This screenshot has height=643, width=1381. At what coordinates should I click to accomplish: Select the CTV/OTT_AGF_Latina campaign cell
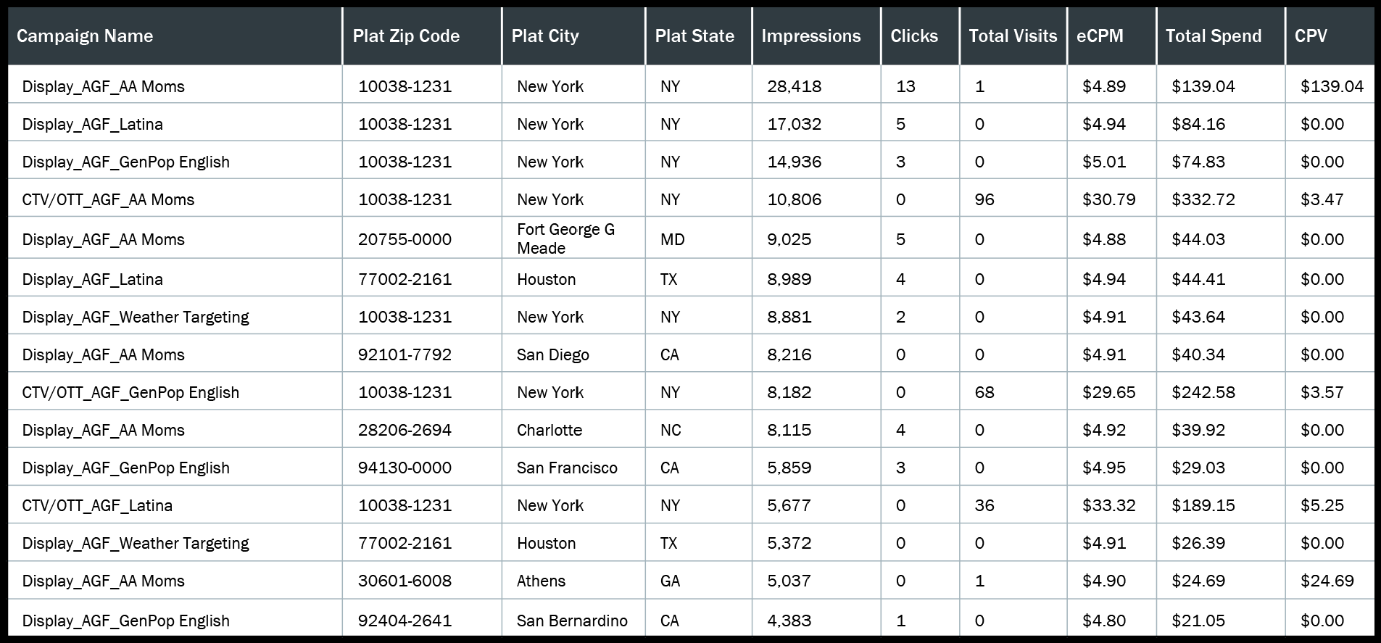tap(97, 505)
